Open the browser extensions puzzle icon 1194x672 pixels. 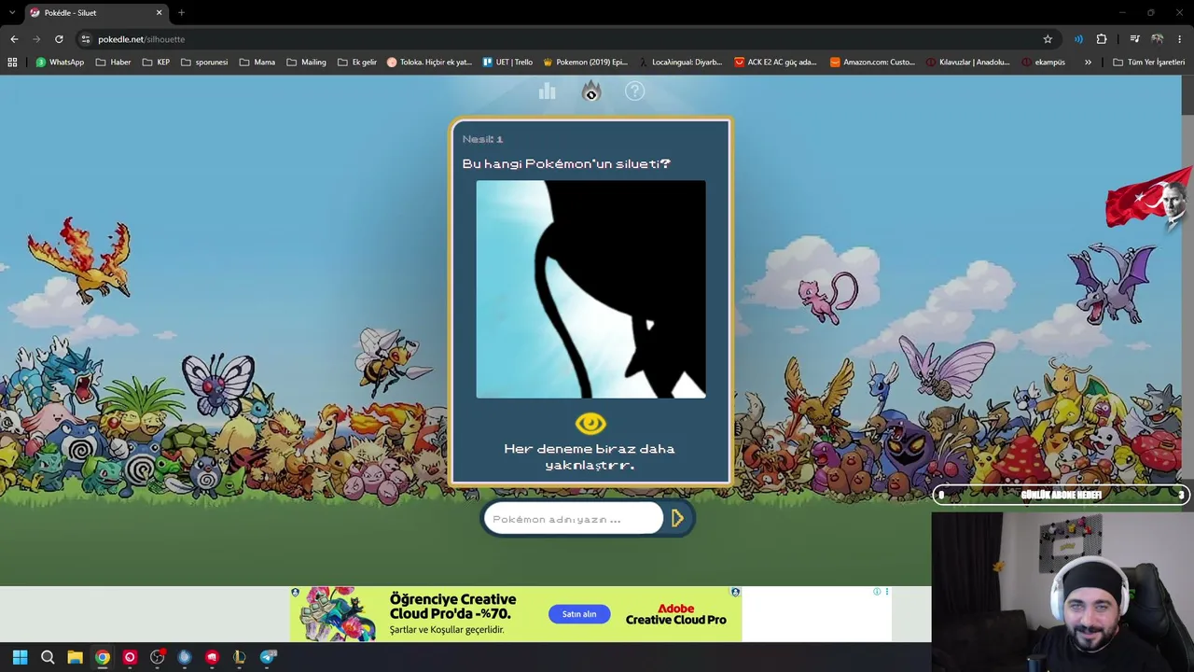coord(1102,39)
